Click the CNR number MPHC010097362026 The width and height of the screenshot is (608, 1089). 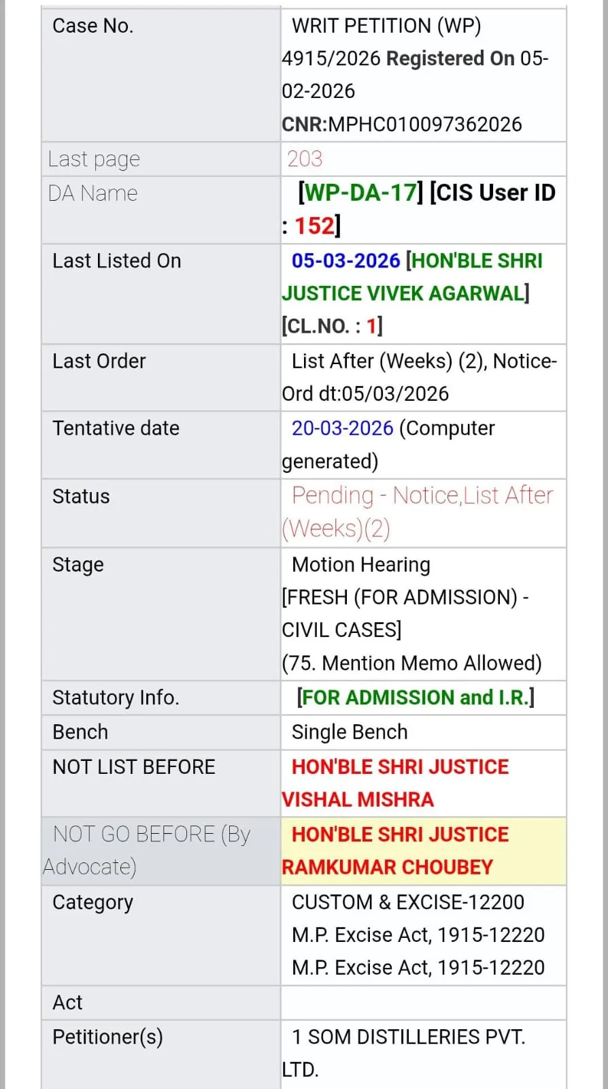click(425, 125)
